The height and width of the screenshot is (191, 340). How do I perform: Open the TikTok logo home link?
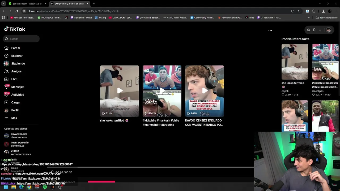pyautogui.click(x=15, y=29)
